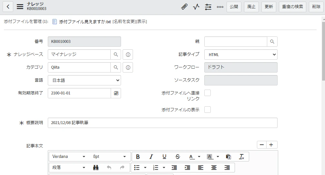This screenshot has width=325, height=175.
Task: Open the 8pt font size dropdown
Action: (x=109, y=157)
